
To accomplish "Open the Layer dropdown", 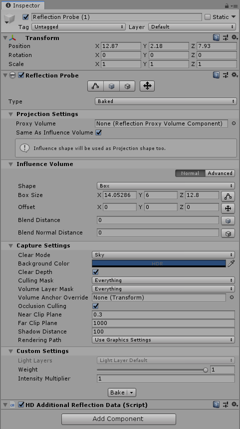I will pyautogui.click(x=192, y=27).
